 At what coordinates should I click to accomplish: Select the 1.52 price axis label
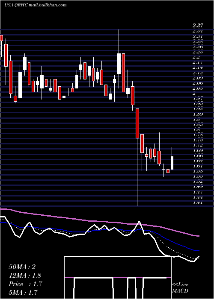198,182
